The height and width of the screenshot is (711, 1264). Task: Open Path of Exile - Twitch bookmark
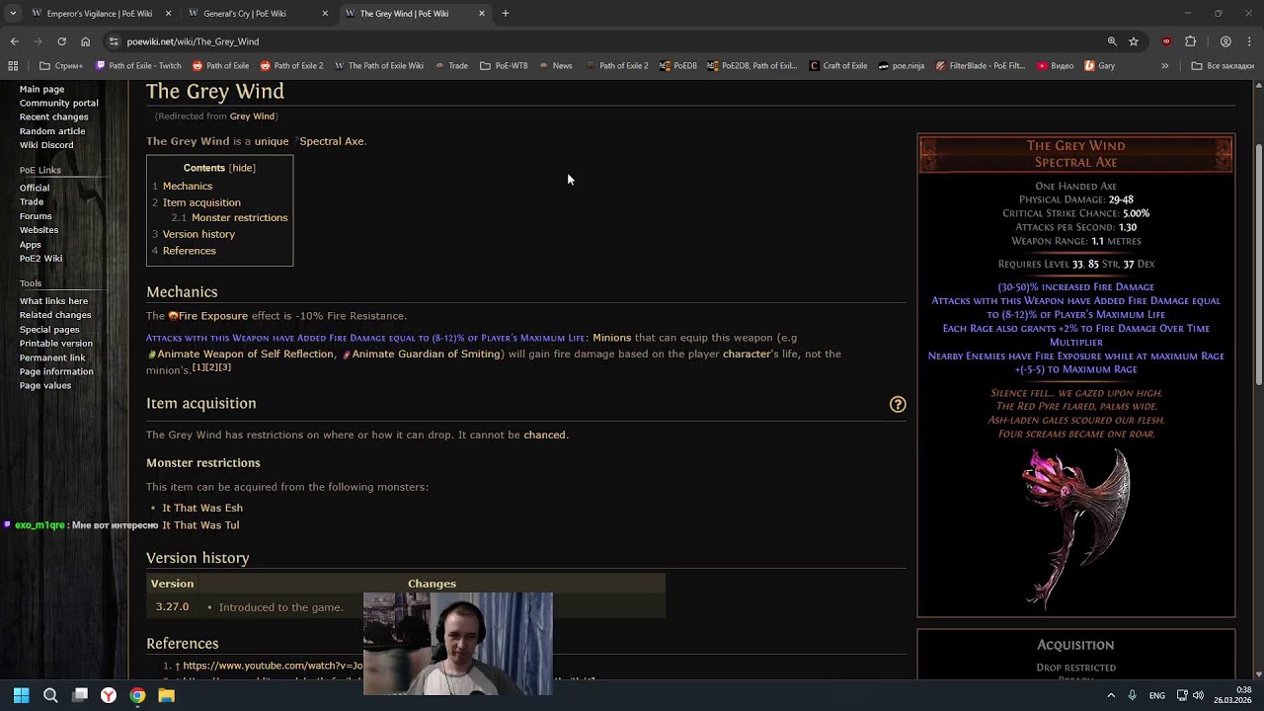tap(138, 66)
